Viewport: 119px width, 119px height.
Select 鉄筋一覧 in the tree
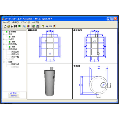coord(15,57)
